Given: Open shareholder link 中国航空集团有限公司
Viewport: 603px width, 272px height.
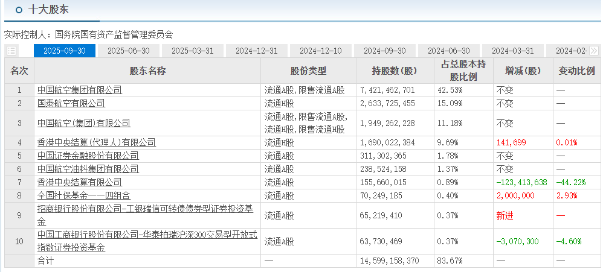Looking at the screenshot, I should pyautogui.click(x=80, y=90).
